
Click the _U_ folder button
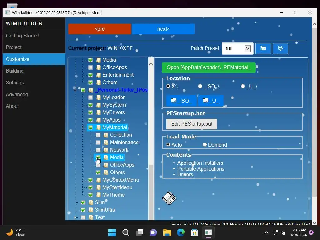pos(211,101)
